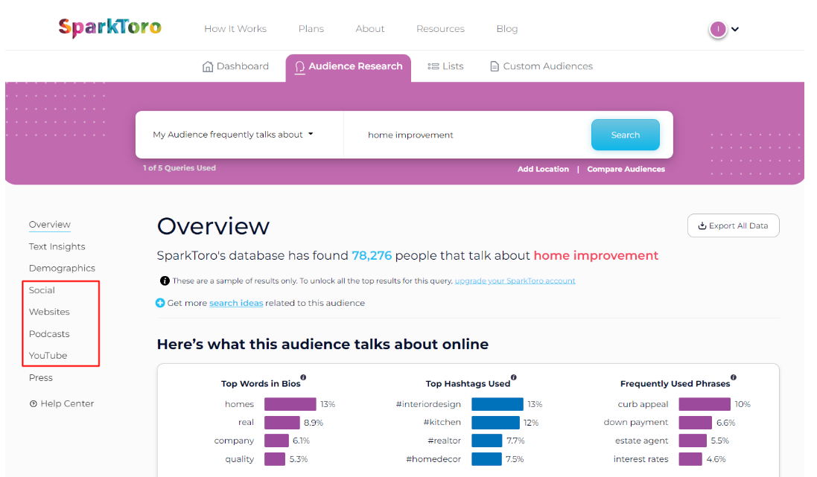Click the 'quality' bio word label

[240, 459]
